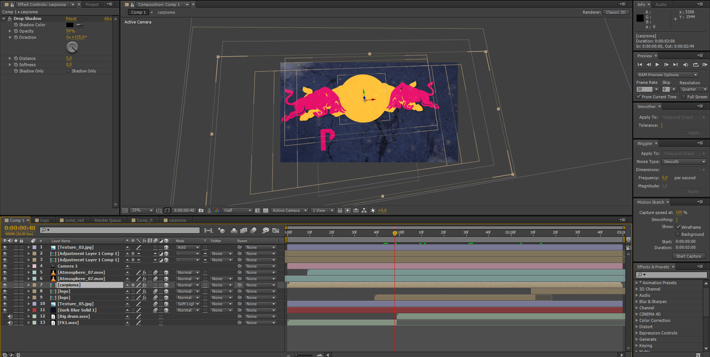
Task: Uncheck Wireframe in Motion Sketch
Action: pos(678,227)
